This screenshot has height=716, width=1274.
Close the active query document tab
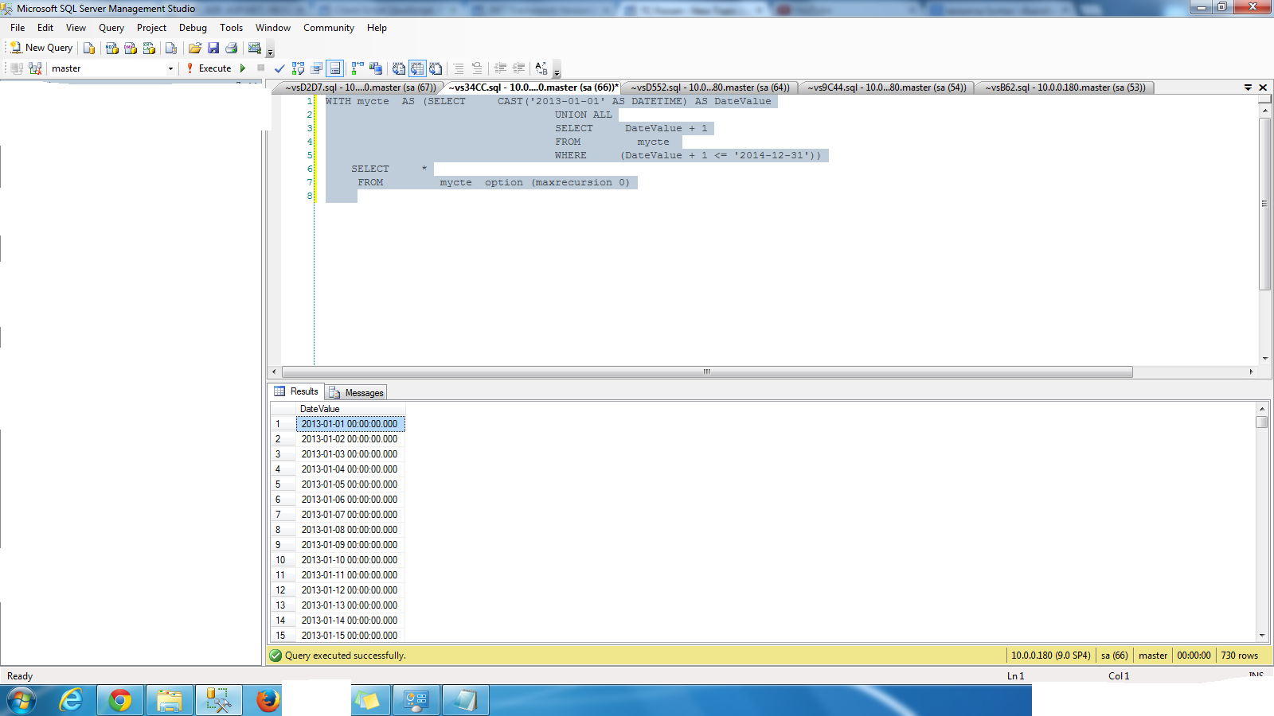[x=1263, y=88]
